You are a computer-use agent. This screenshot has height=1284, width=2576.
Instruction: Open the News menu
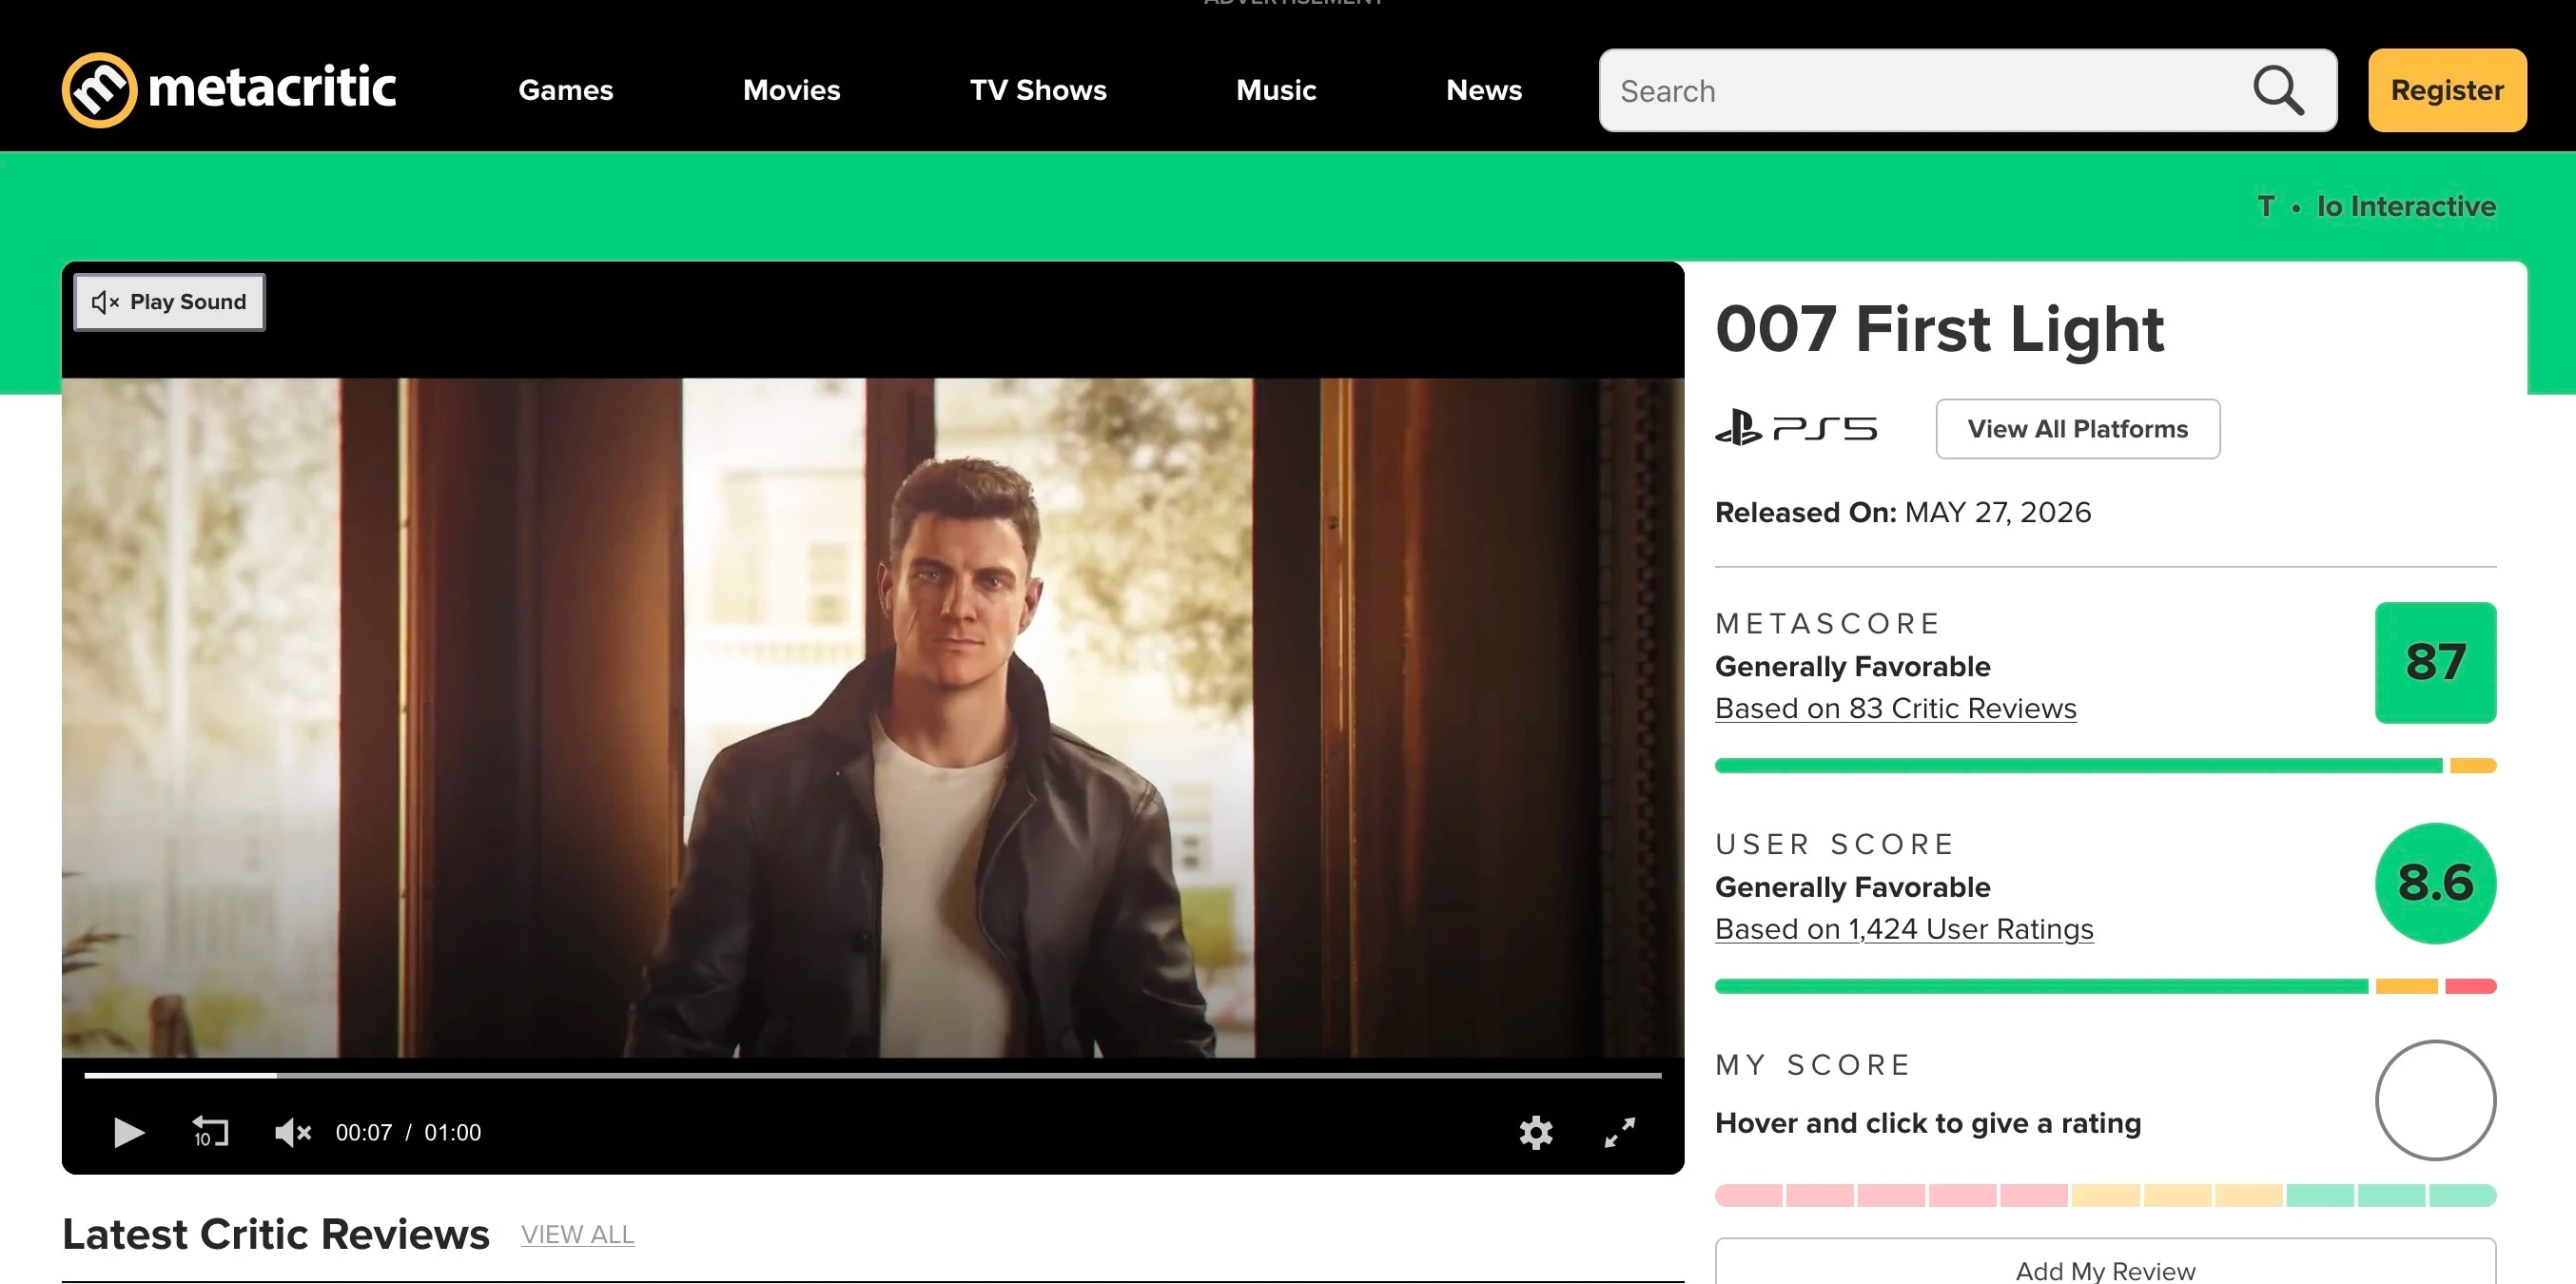1484,90
